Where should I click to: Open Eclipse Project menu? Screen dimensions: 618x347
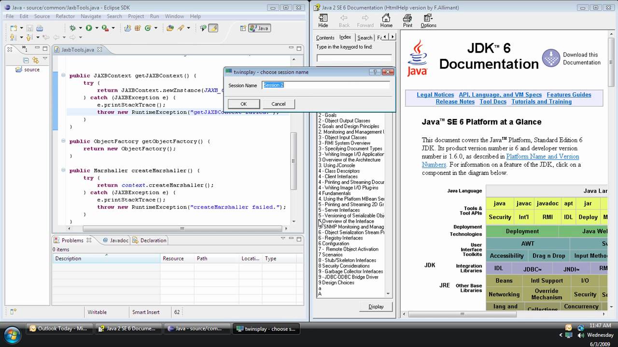136,16
